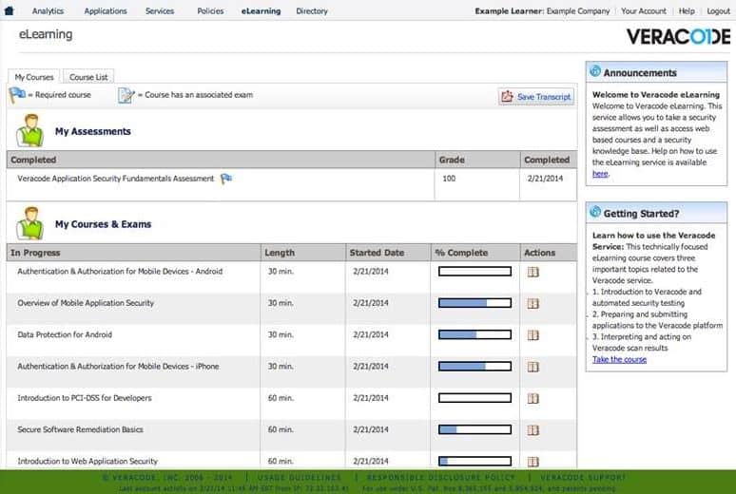Screen dimensions: 736x494
Task: Click assessment completed date 2/21/2014
Action: click(x=545, y=179)
